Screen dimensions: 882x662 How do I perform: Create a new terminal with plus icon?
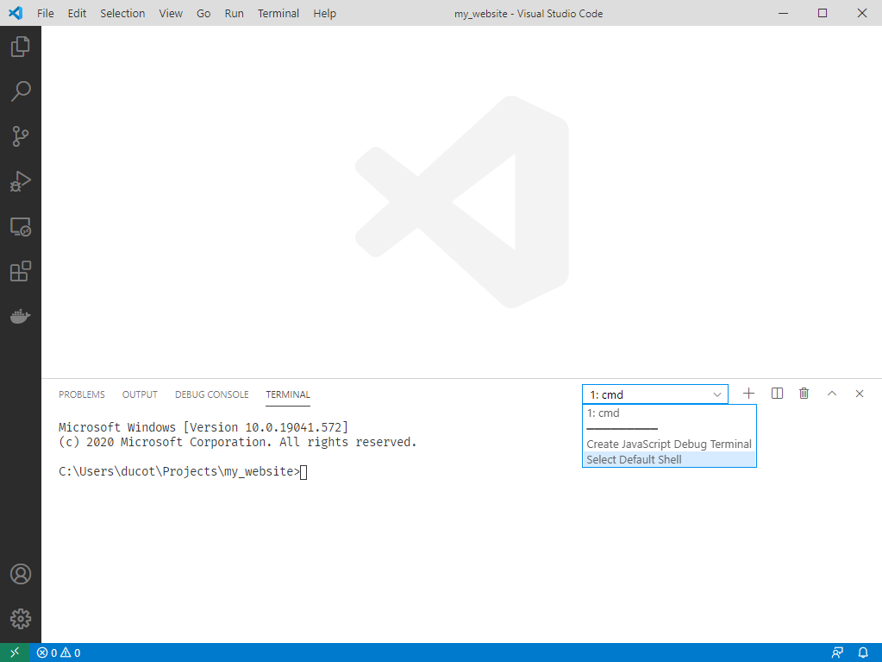click(748, 393)
